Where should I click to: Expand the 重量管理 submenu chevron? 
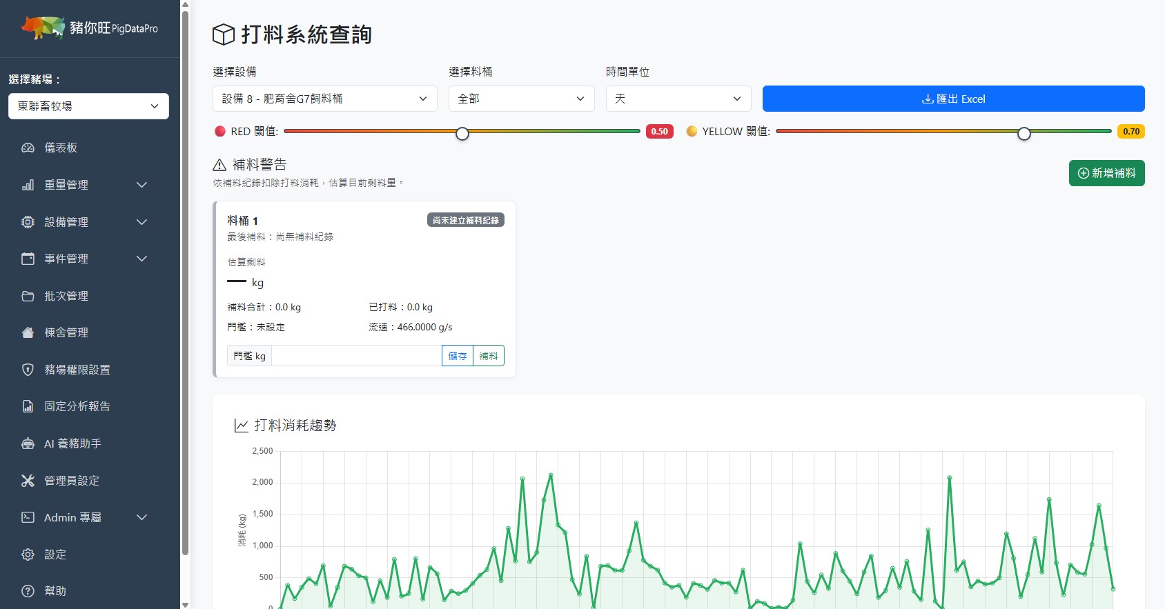(x=141, y=185)
